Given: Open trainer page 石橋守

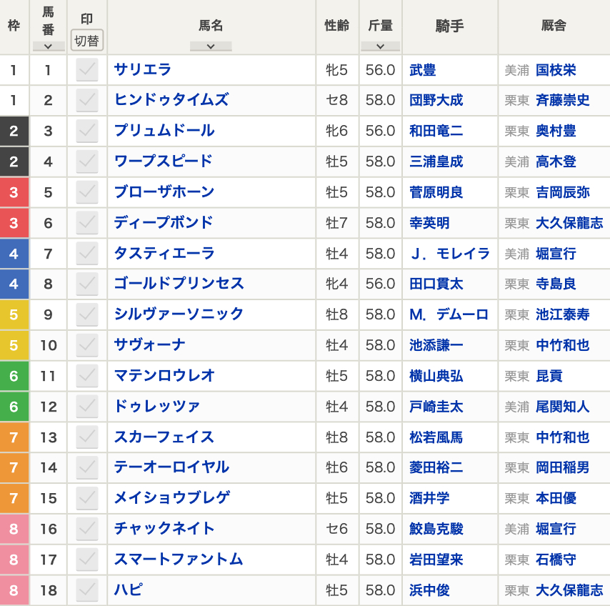Looking at the screenshot, I should [556, 560].
